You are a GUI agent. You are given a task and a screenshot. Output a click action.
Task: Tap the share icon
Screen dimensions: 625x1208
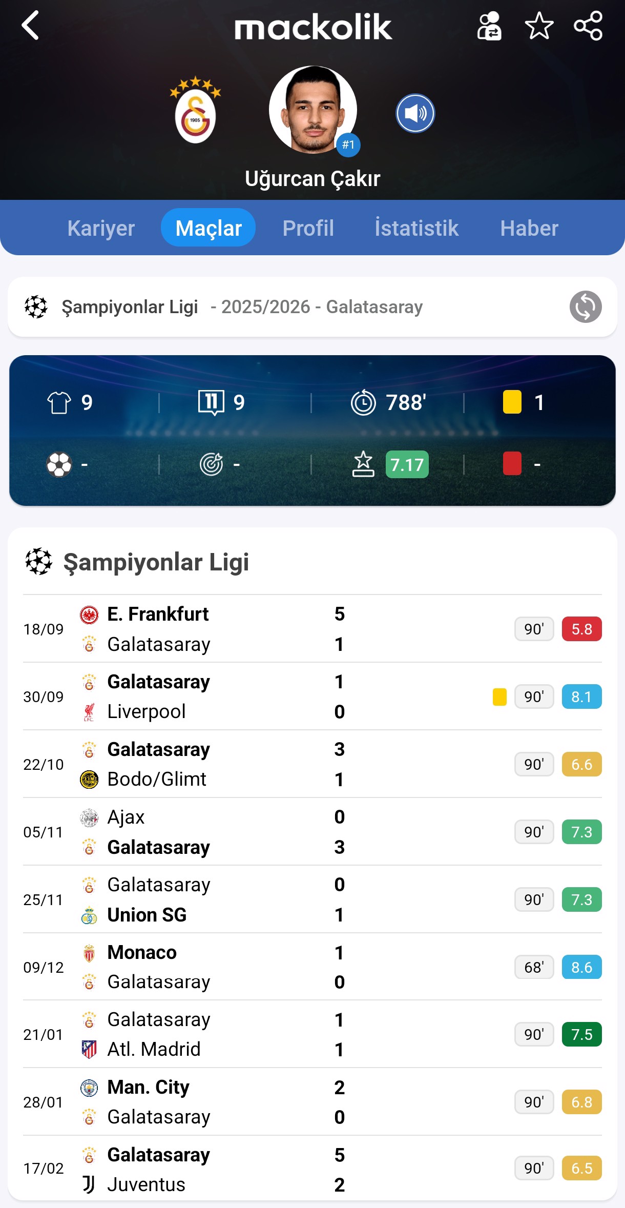pos(588,26)
